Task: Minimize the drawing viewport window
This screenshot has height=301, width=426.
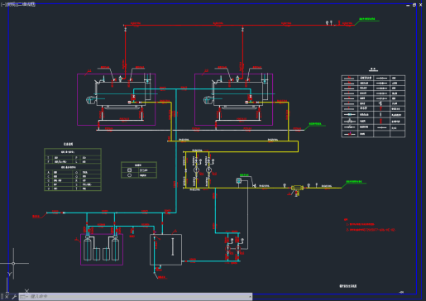Action: [x=408, y=5]
